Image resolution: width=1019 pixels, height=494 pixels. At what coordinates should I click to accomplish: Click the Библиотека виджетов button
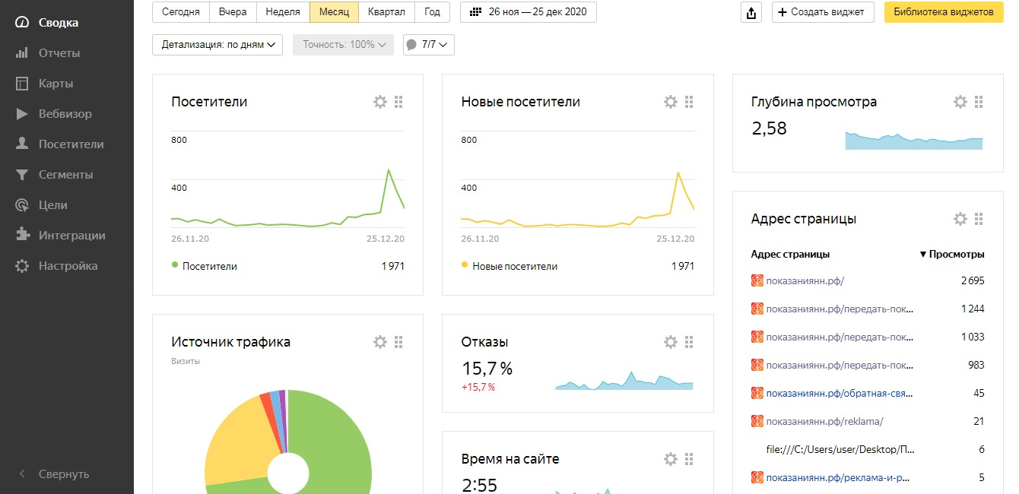point(943,12)
